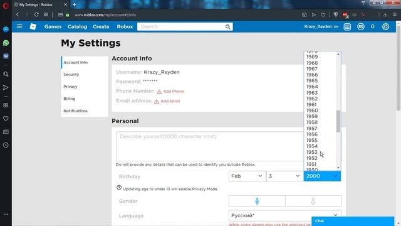Click page vertical scrollbar thumb

click(x=398, y=68)
